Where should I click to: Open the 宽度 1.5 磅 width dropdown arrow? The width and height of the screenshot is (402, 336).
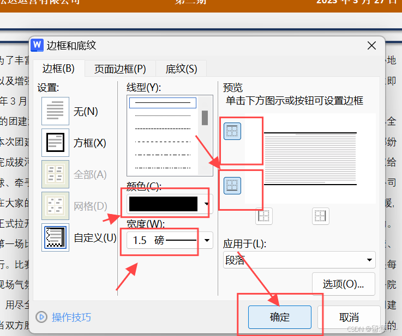207,240
